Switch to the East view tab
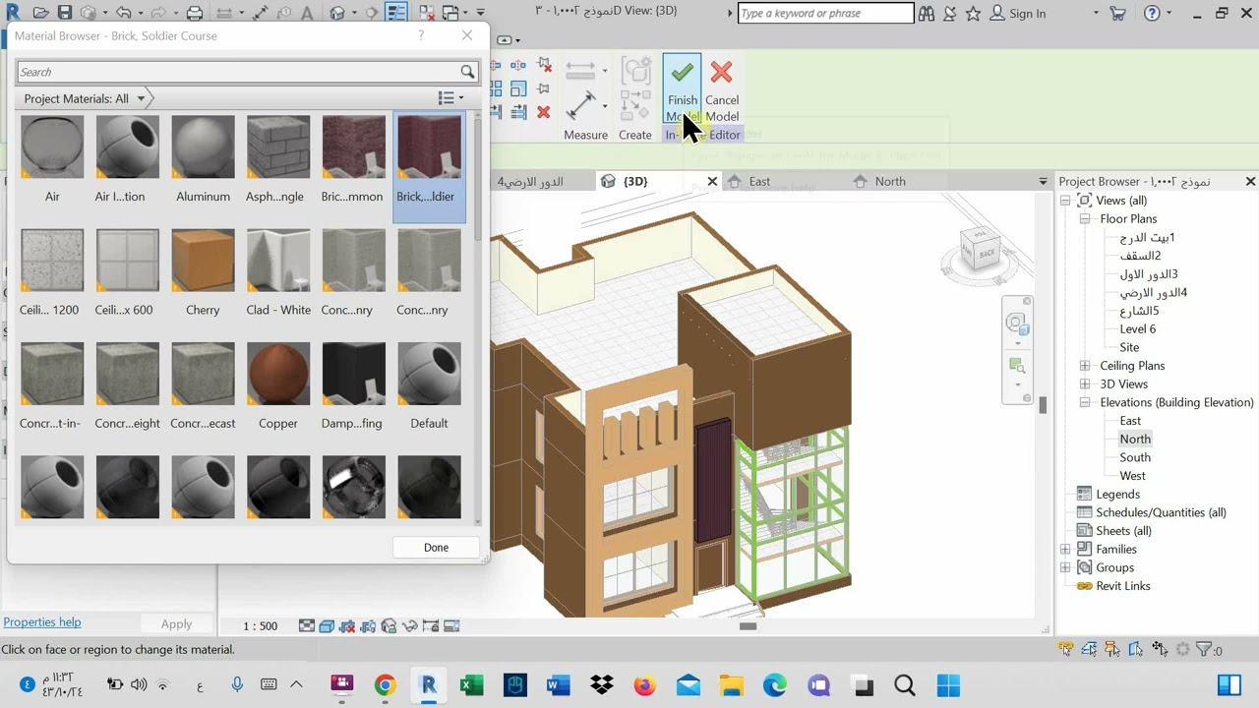The image size is (1259, 708). point(759,181)
